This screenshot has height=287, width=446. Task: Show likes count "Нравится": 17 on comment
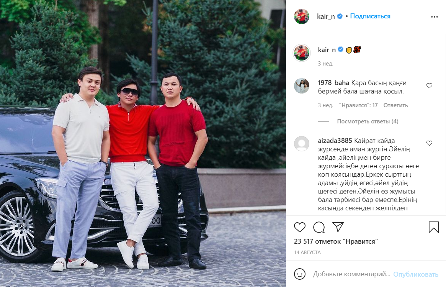pyautogui.click(x=358, y=105)
